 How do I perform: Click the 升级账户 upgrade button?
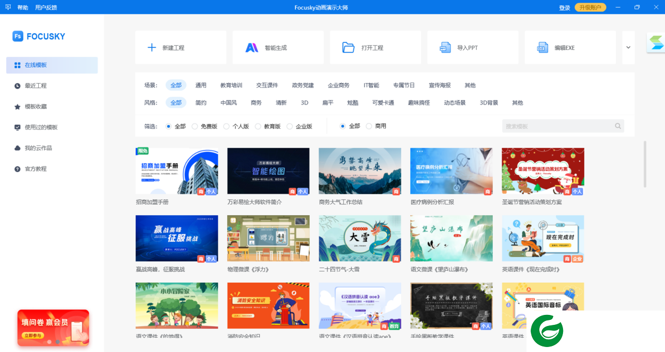pos(590,7)
